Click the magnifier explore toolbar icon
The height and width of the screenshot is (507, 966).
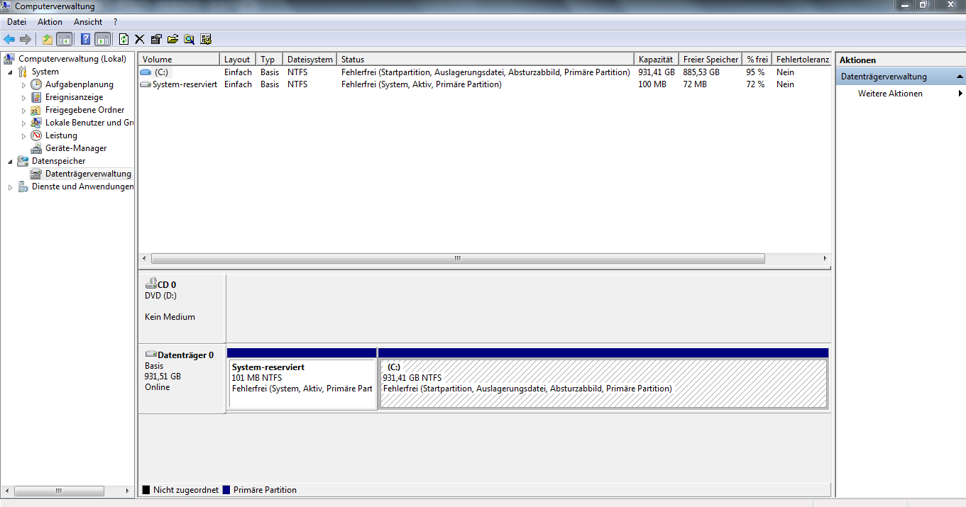tap(189, 40)
